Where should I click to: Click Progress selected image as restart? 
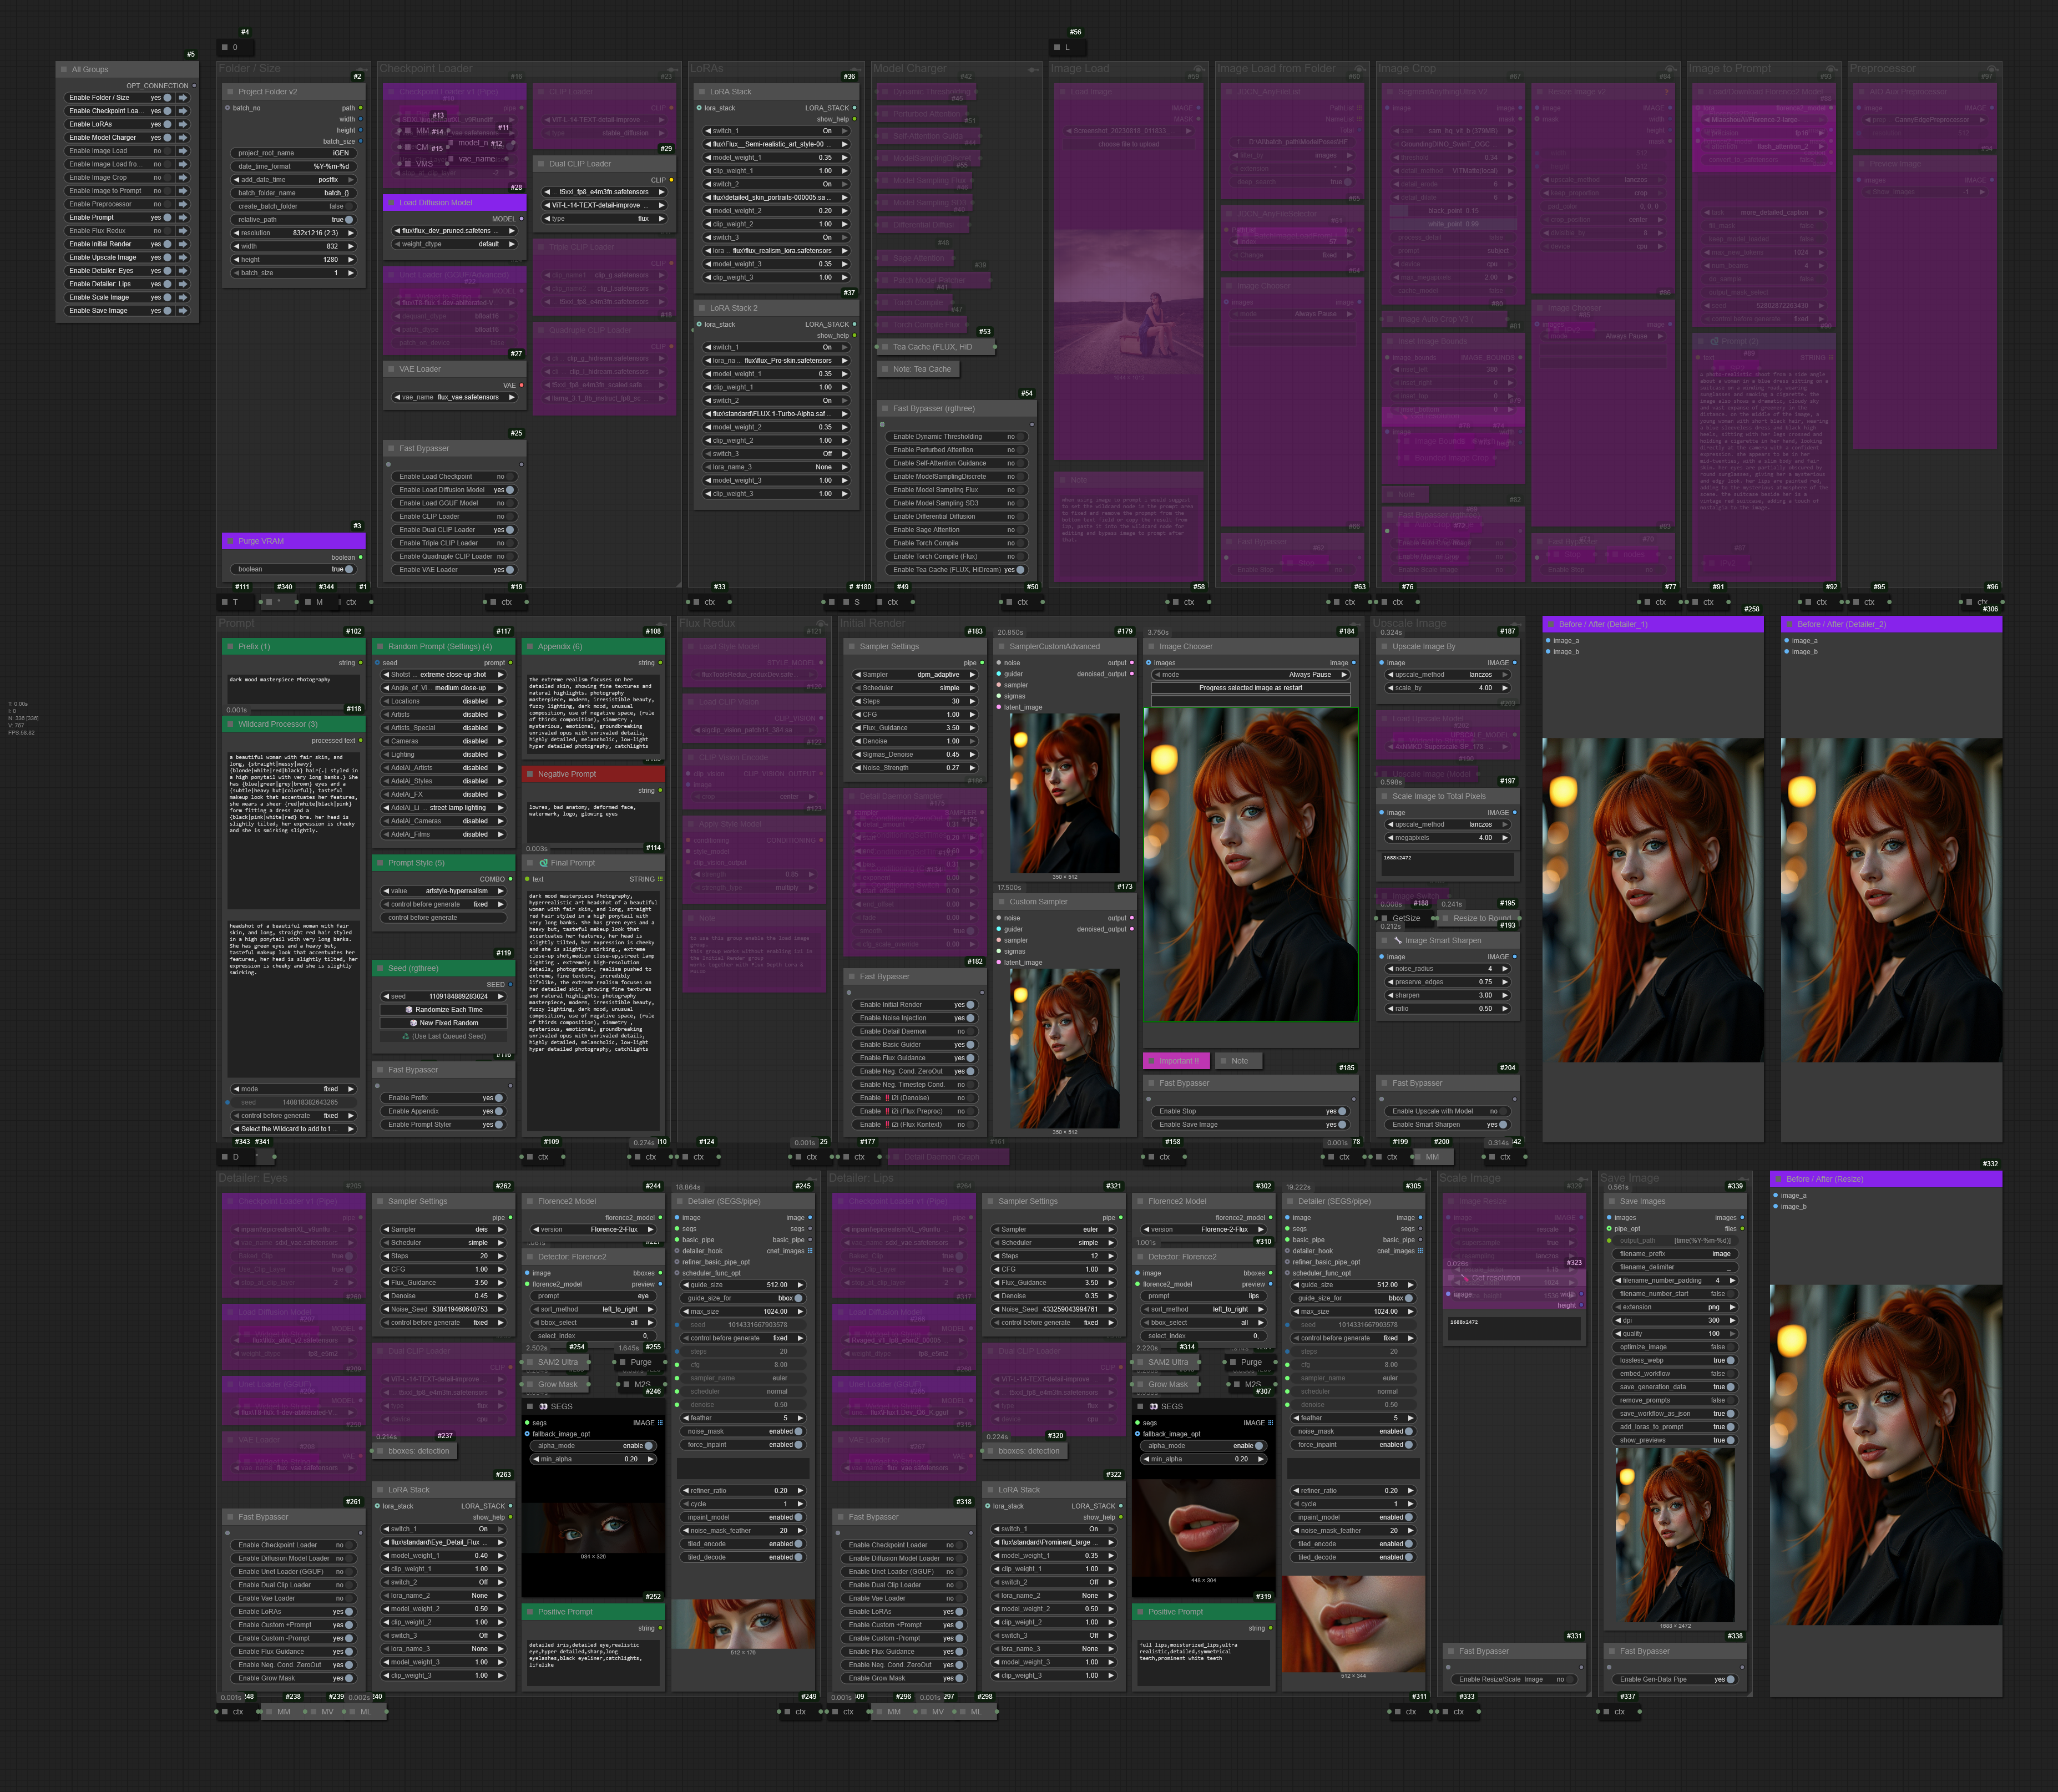click(x=1250, y=688)
